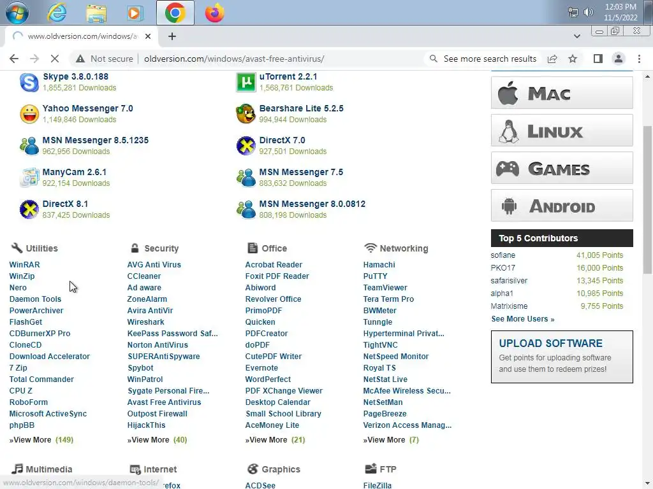
Task: Open the WinRAR link
Action: click(x=25, y=264)
